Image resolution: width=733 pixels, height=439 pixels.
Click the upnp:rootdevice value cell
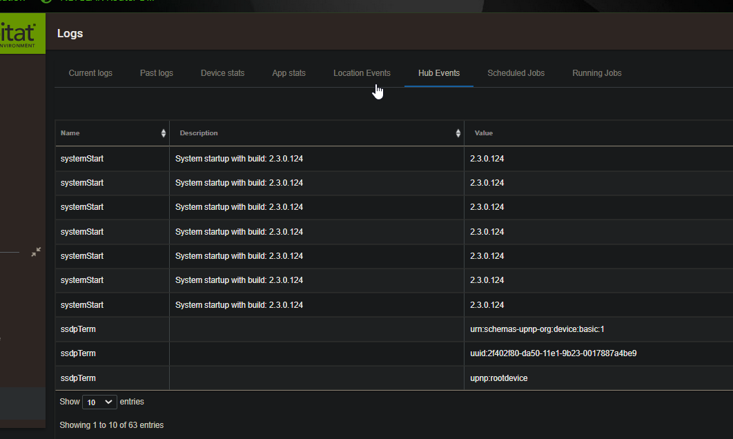(x=498, y=378)
